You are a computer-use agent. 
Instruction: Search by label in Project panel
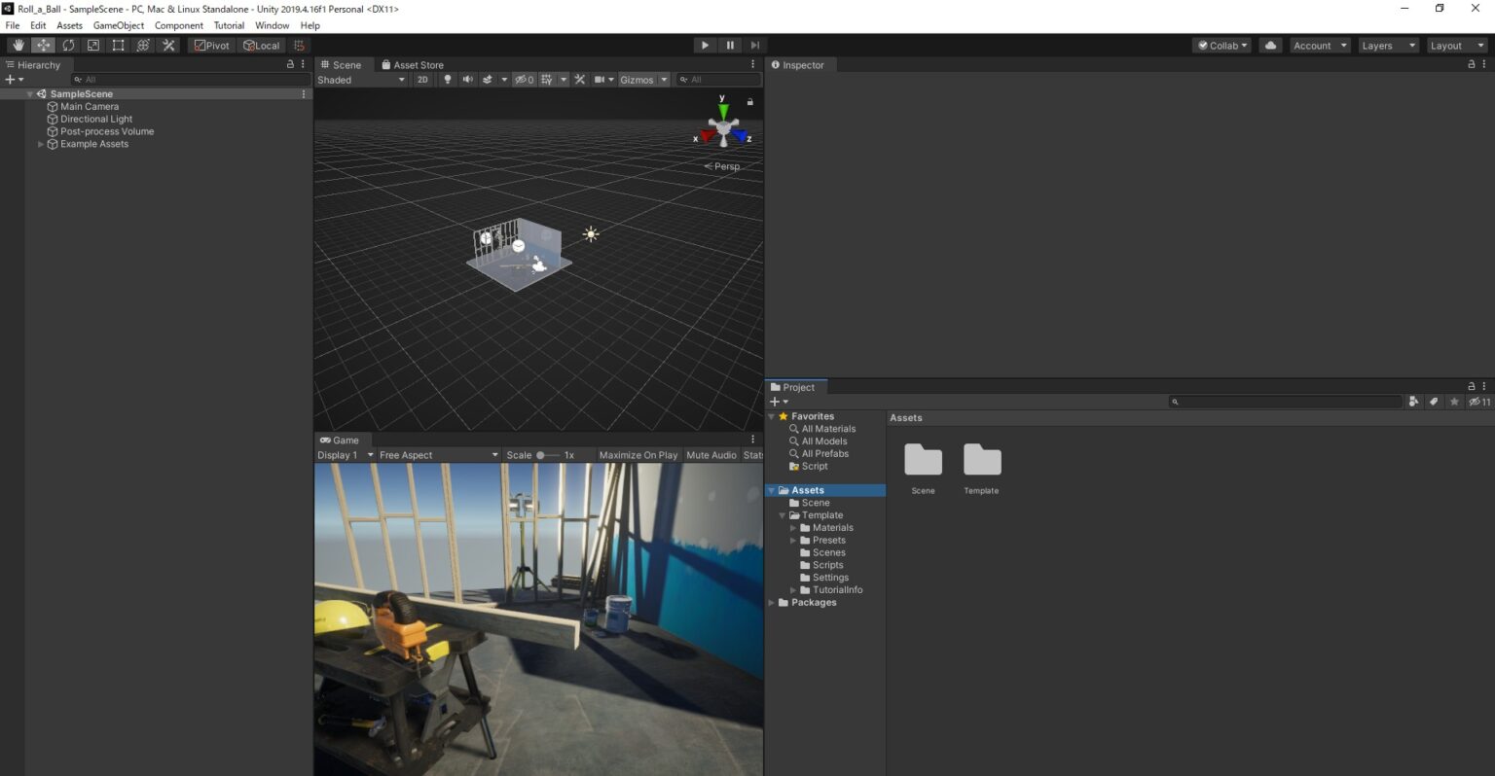point(1434,402)
